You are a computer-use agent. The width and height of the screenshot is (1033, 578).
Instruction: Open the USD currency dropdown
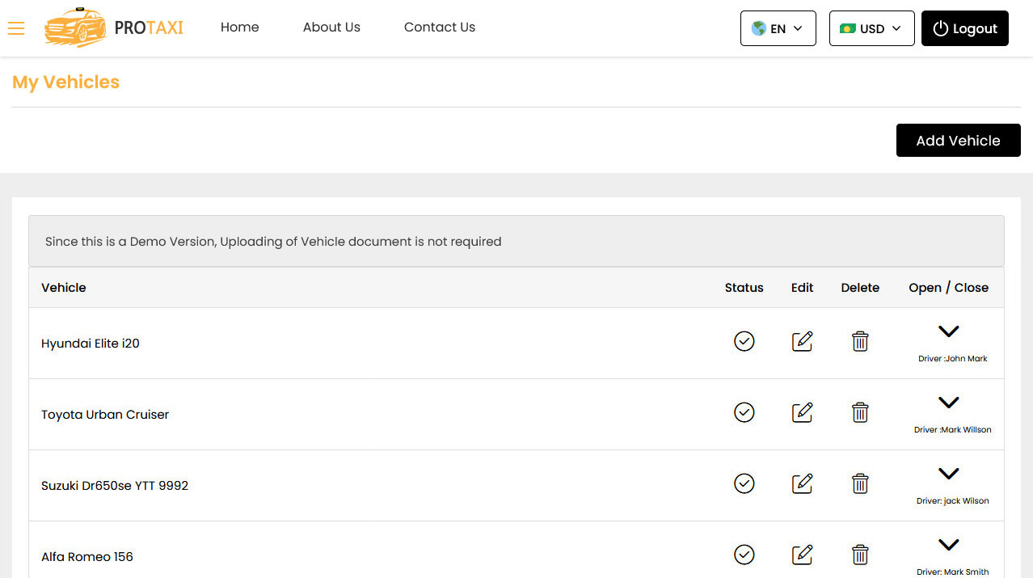(872, 28)
